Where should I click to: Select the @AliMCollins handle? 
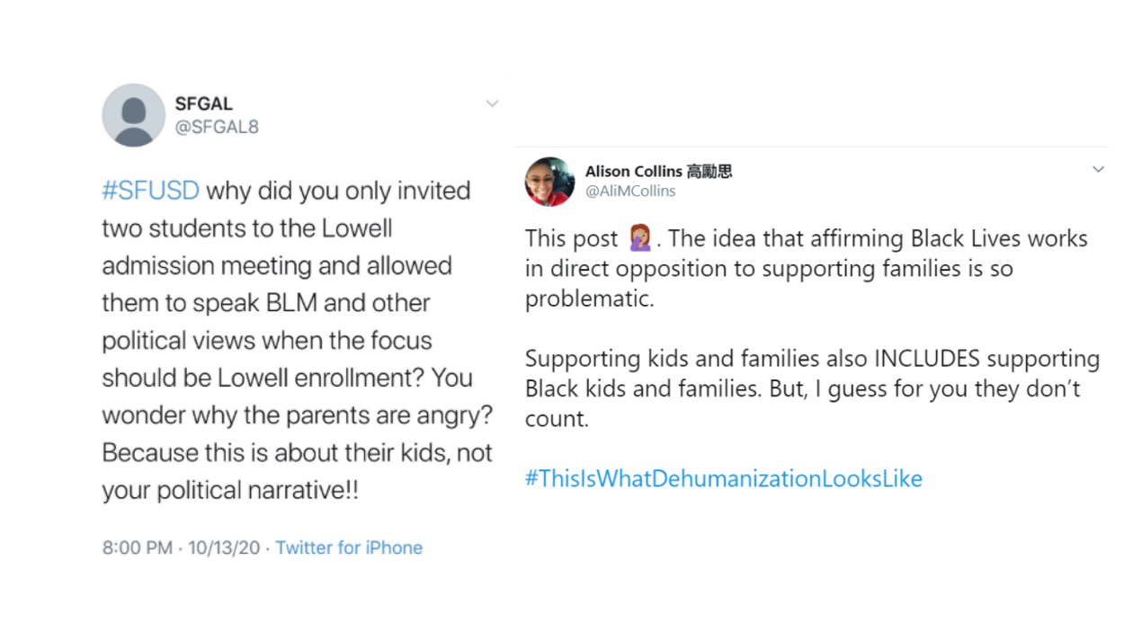[x=630, y=191]
